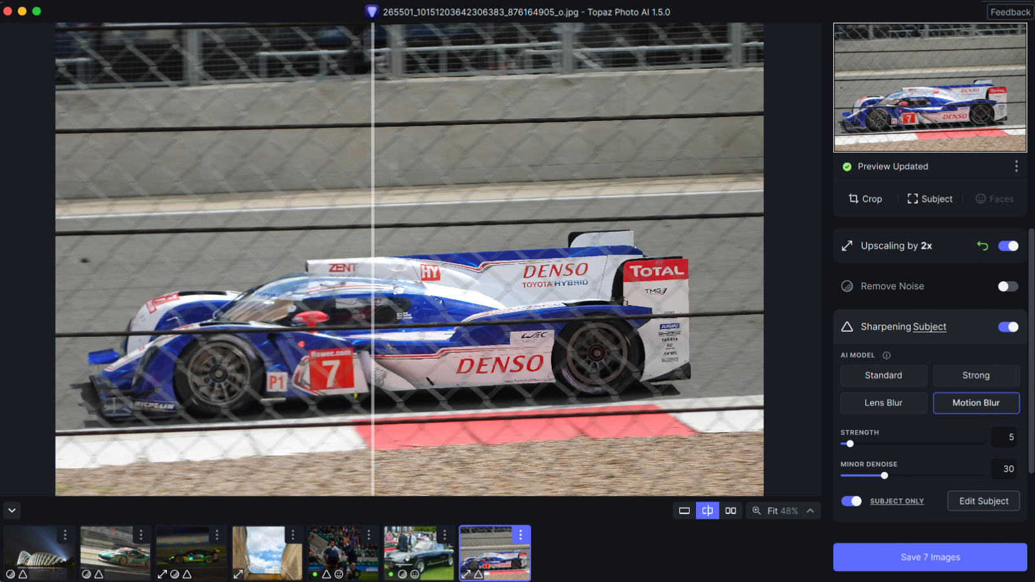The height and width of the screenshot is (582, 1035).
Task: Open the Feedback button
Action: click(1010, 12)
